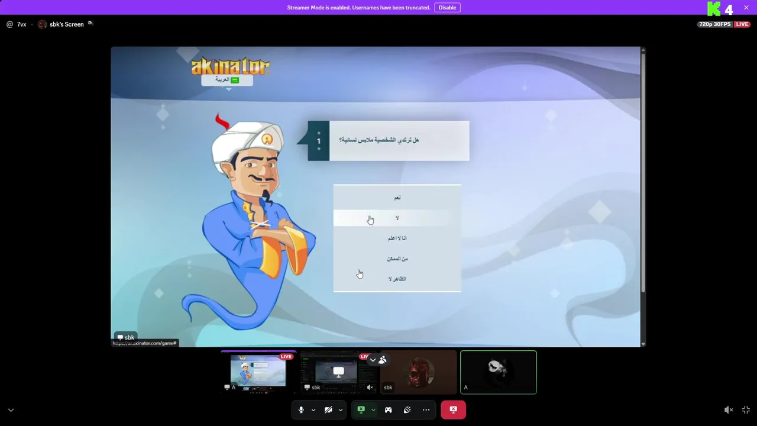Click muted speaker icon on sbk's stream
The width and height of the screenshot is (757, 426).
coord(370,388)
